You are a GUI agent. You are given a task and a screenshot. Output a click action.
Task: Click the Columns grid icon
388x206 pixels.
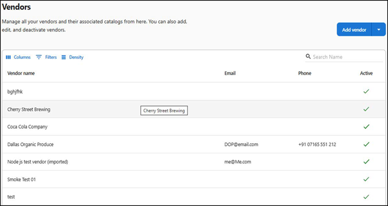pyautogui.click(x=8, y=57)
